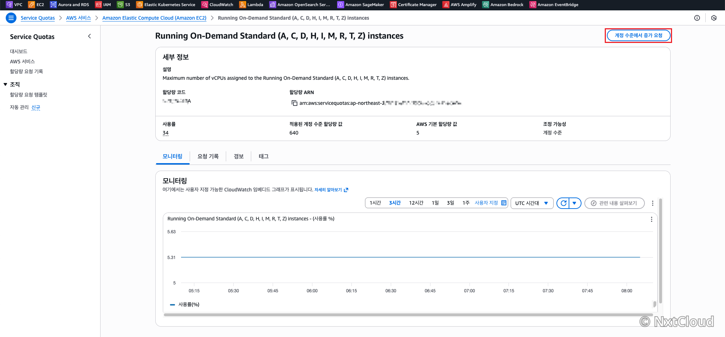Go to 대시보드 in sidebar
Screen dimensions: 725x337
pyautogui.click(x=19, y=52)
